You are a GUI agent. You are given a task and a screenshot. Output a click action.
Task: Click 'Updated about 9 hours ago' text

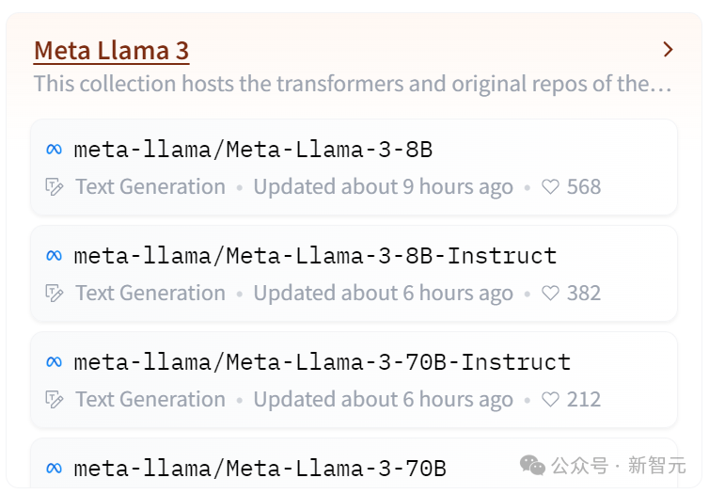tap(383, 187)
